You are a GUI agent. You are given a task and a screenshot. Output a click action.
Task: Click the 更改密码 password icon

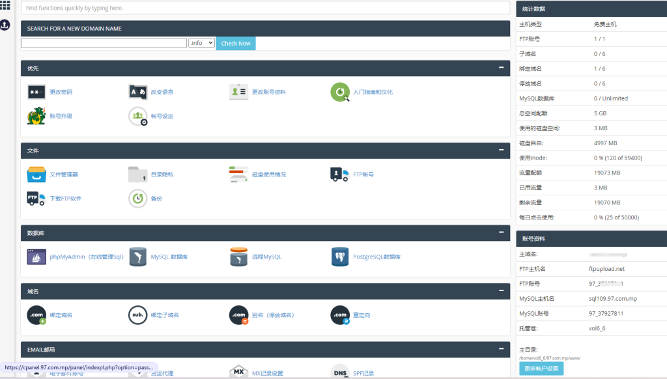(x=36, y=92)
